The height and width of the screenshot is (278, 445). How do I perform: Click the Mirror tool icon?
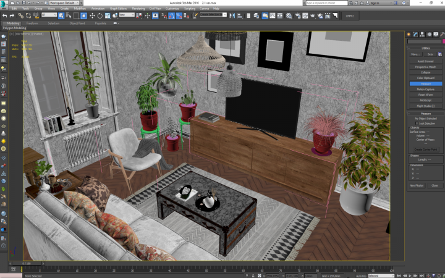point(232,16)
